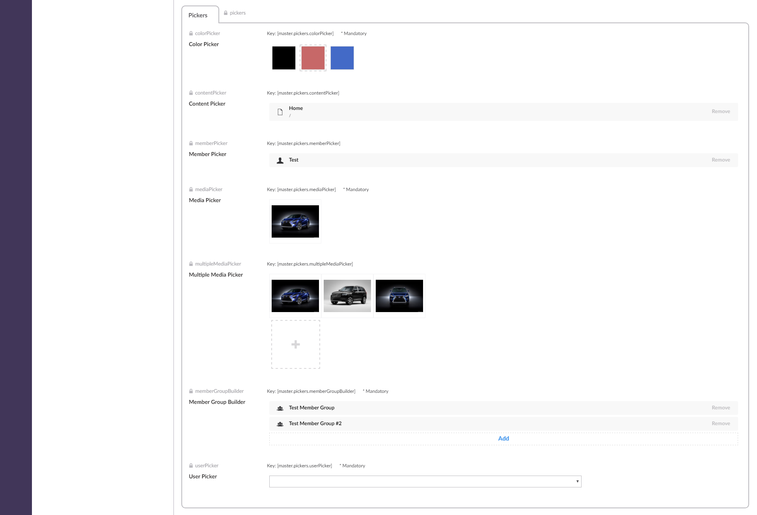
Task: Switch to the Pickers tab
Action: tap(198, 15)
